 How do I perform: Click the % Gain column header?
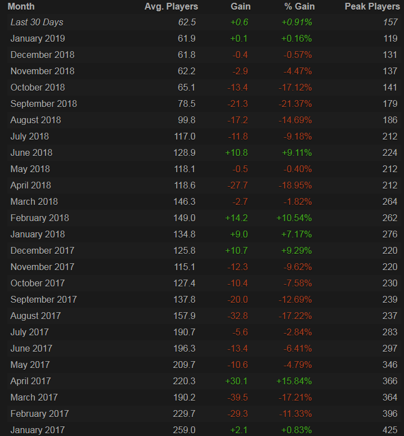click(298, 6)
